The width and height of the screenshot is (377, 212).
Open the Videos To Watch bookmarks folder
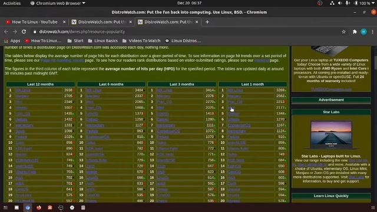[x=141, y=41]
